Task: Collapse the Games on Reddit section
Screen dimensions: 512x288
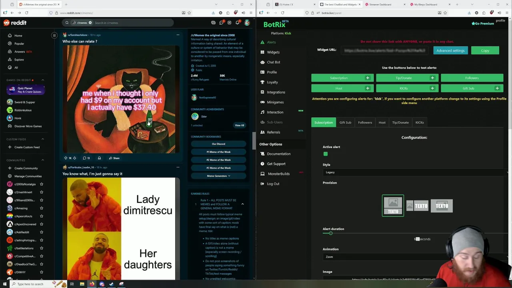Action: [43, 80]
